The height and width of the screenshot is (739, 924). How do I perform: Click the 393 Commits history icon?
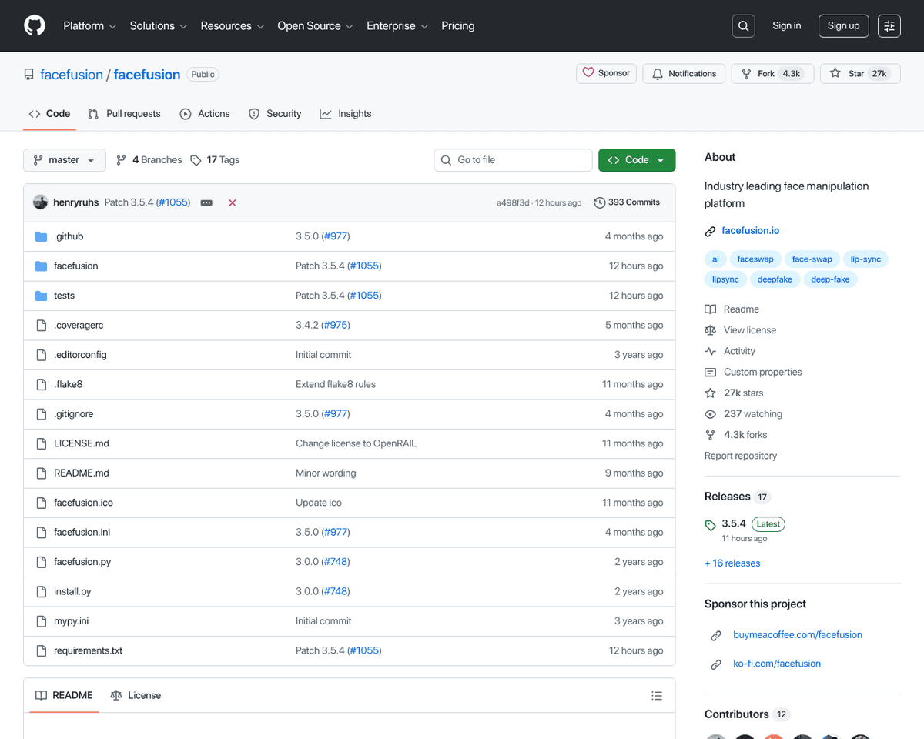600,202
